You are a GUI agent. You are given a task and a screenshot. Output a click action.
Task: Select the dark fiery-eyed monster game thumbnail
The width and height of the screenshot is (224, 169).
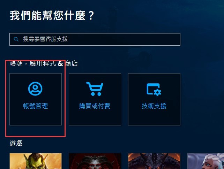point(154,161)
